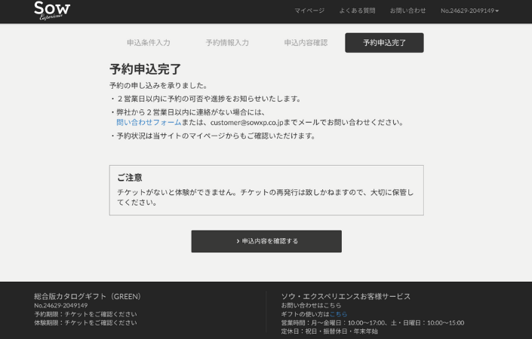Open お問い合わせ in header
The height and width of the screenshot is (339, 532).
(x=407, y=11)
